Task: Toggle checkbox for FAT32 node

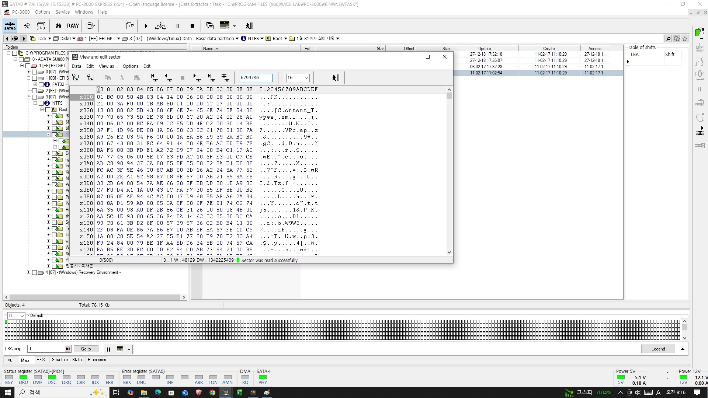Action: tap(41, 84)
